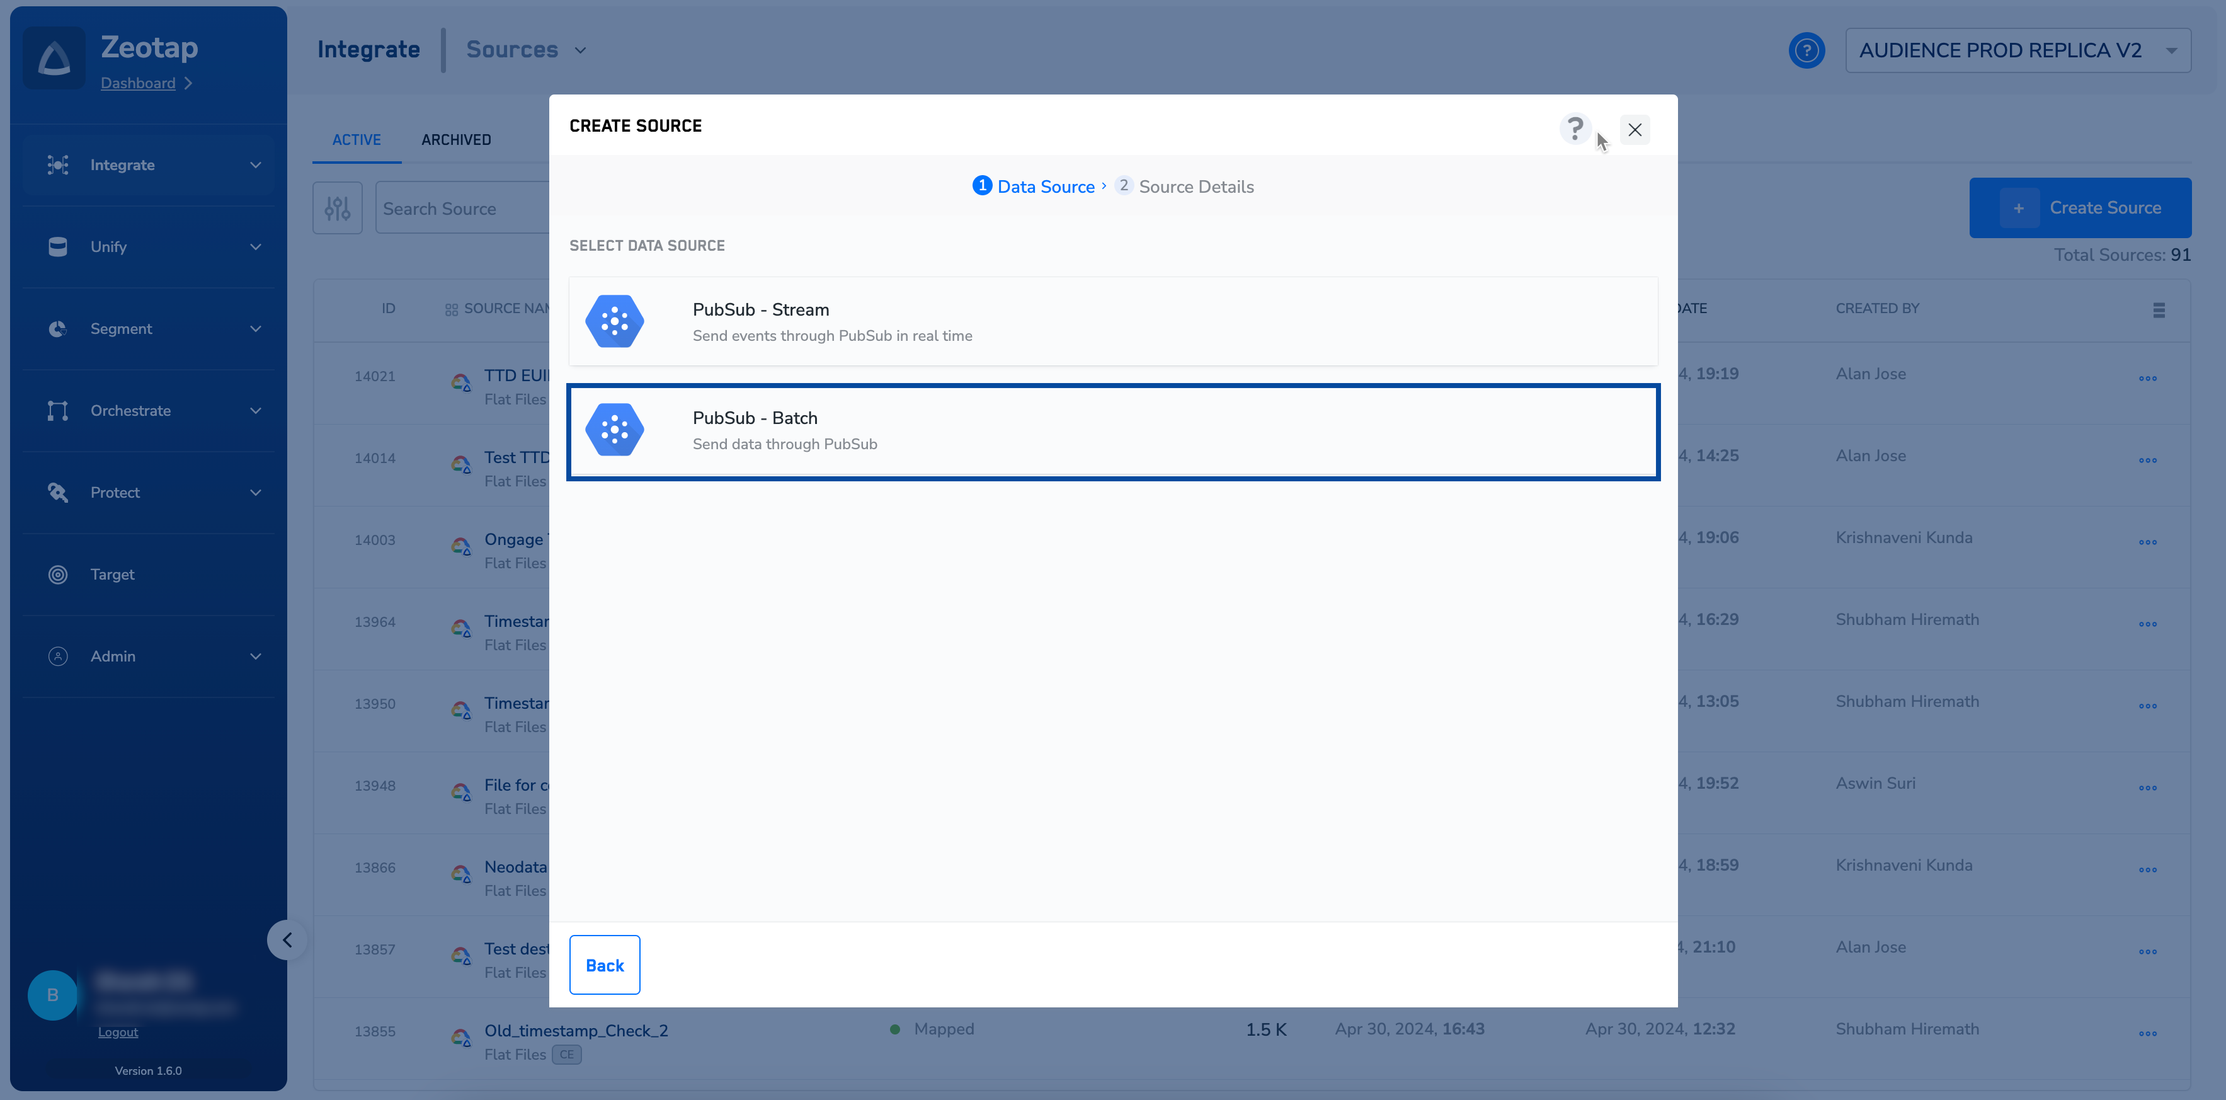Open the filter settings icon beside search
This screenshot has width=2226, height=1100.
[x=337, y=209]
